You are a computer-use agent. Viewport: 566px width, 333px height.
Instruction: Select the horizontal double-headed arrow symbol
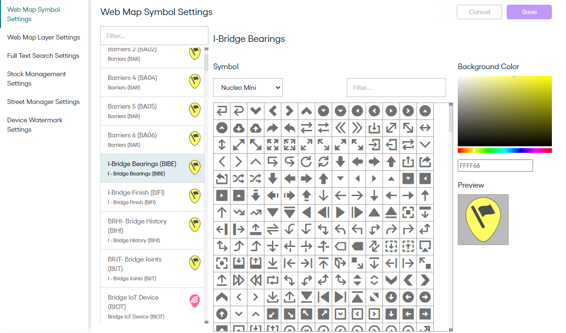(425, 127)
